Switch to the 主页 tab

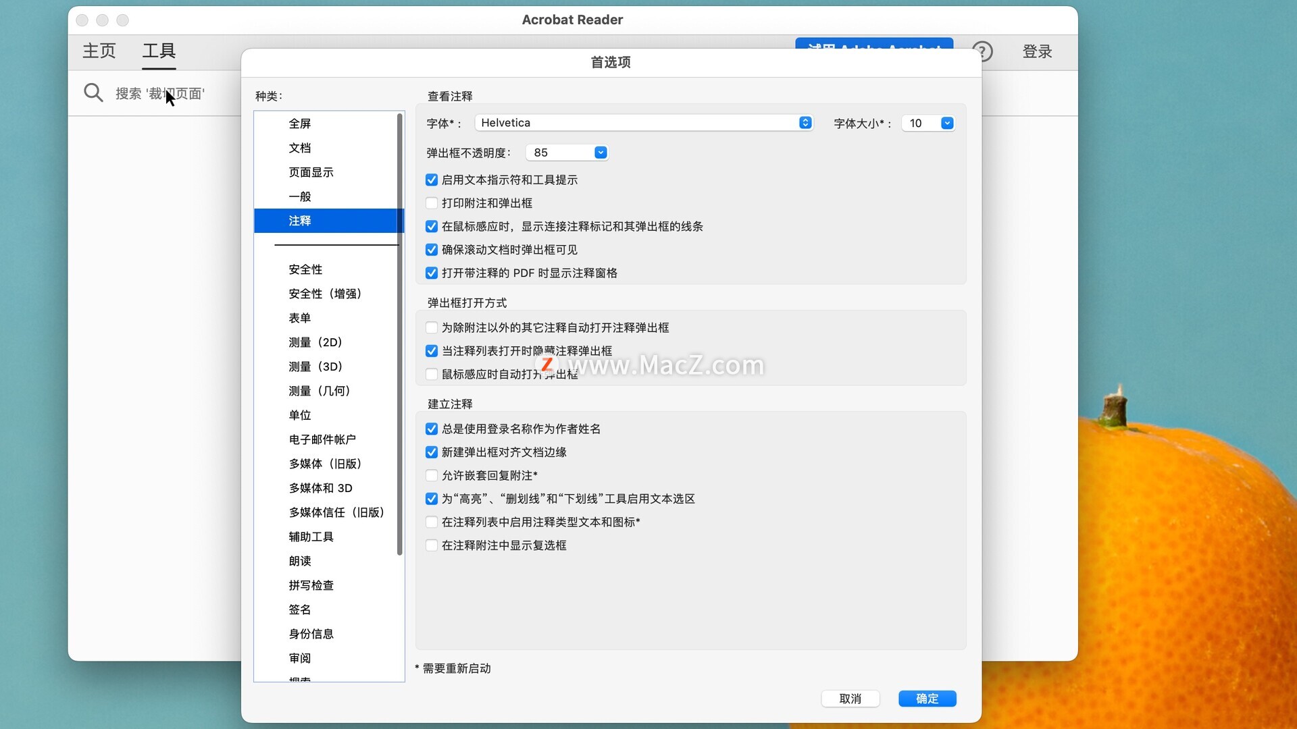tap(99, 51)
